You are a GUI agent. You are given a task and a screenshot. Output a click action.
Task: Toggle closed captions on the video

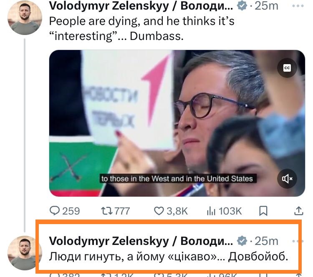[x=287, y=68]
